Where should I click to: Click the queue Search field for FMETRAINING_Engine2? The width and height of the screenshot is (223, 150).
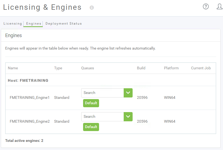(103, 116)
